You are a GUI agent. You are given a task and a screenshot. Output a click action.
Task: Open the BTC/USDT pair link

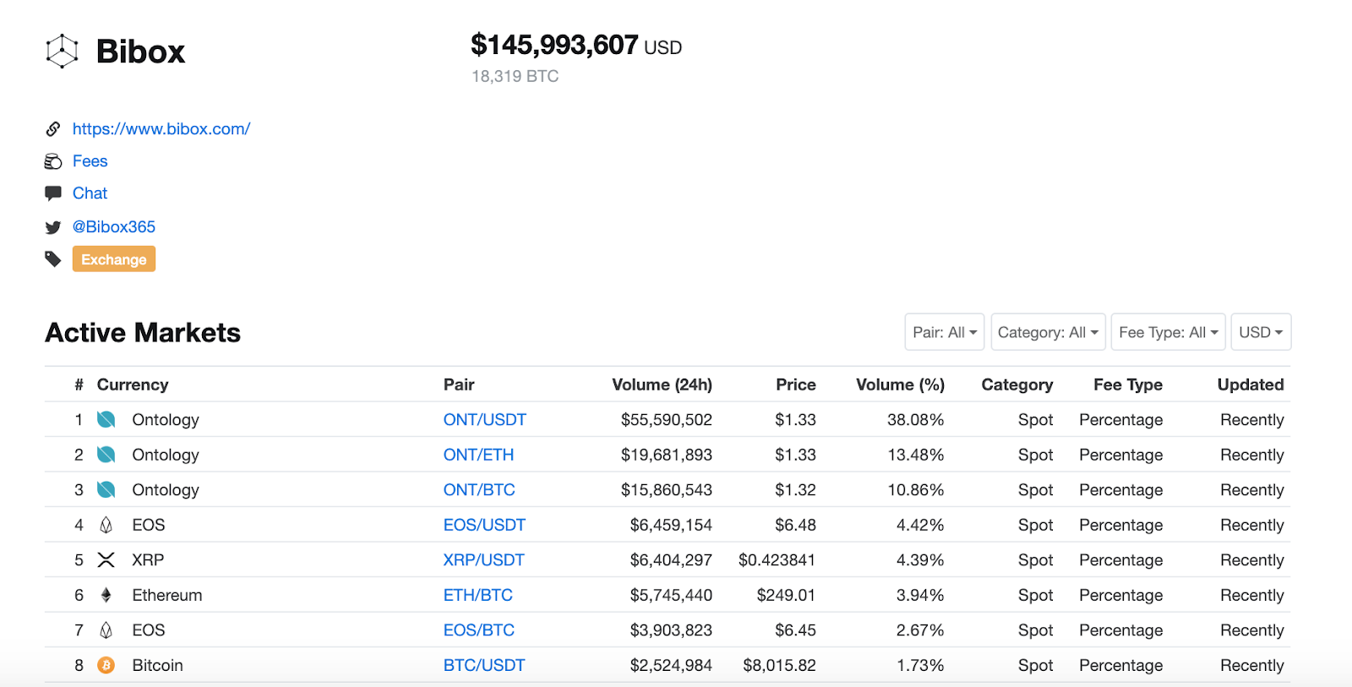tap(484, 665)
